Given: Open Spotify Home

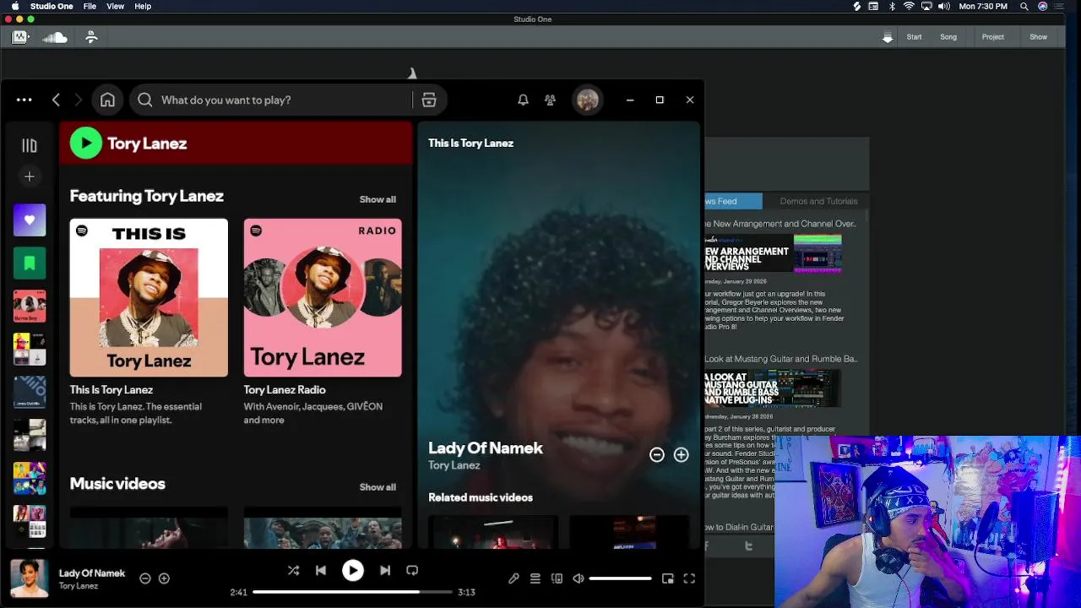Looking at the screenshot, I should click(x=107, y=100).
